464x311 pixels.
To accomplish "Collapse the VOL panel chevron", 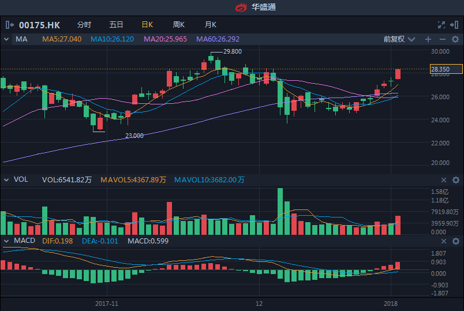I will (x=6, y=180).
